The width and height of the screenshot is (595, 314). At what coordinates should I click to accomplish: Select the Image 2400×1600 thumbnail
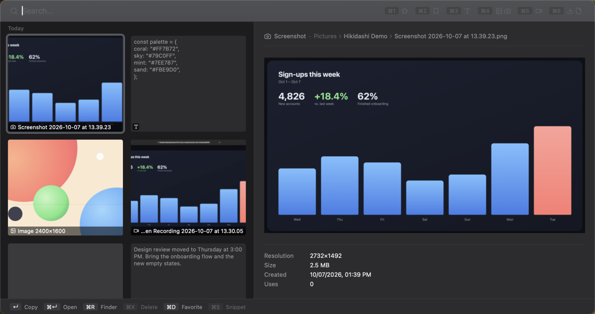pos(65,188)
